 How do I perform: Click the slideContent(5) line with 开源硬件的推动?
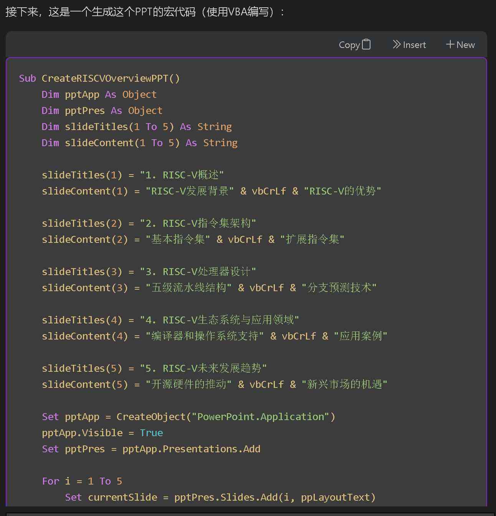point(215,384)
